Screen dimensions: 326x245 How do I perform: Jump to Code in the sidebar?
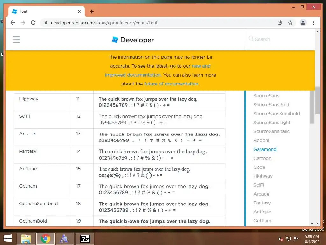tap(259, 167)
